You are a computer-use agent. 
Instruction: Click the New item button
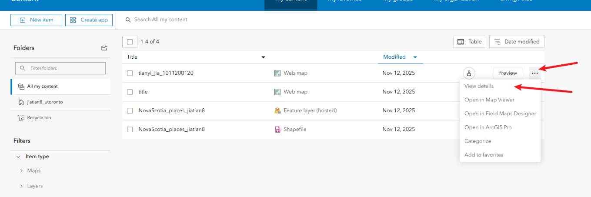(36, 20)
